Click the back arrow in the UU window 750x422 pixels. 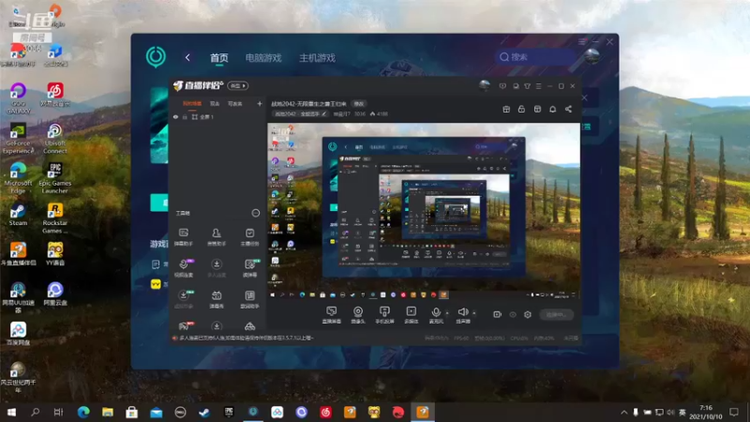pyautogui.click(x=187, y=57)
